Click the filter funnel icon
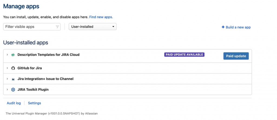The width and height of the screenshot is (277, 120). 57,27
